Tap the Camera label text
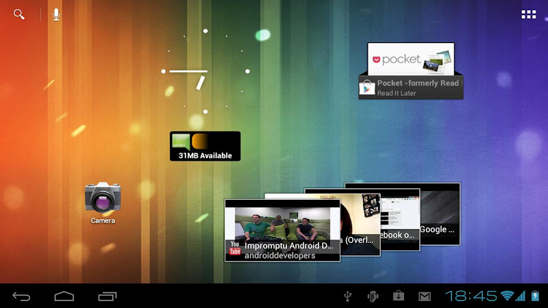 click(x=103, y=220)
